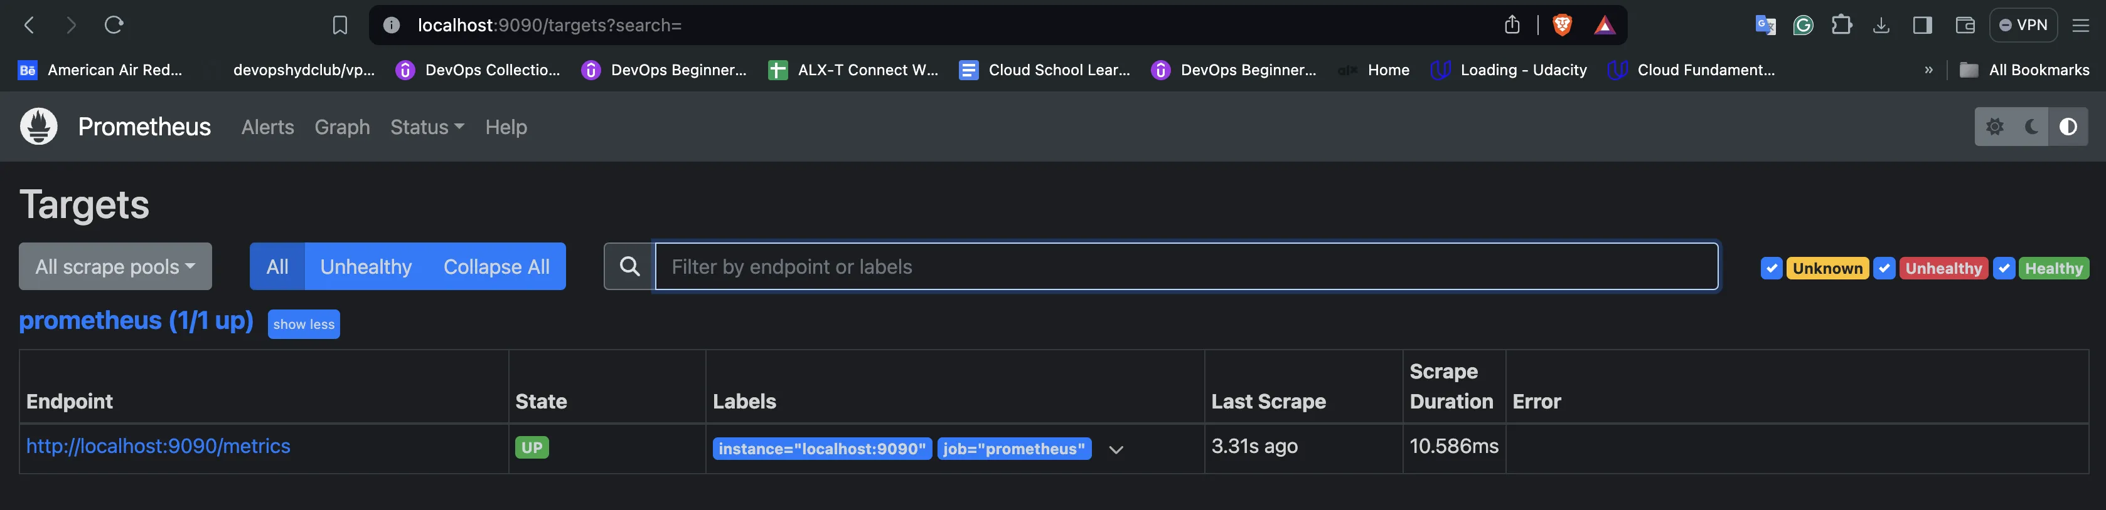Open the browser hamburger menu
Image resolution: width=2106 pixels, height=510 pixels.
click(2082, 25)
